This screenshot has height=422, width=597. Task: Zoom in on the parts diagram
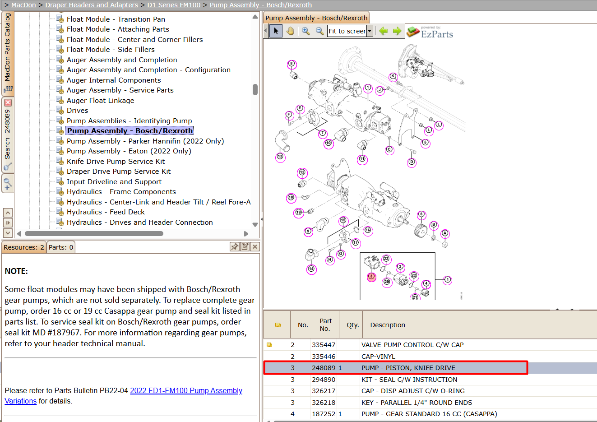click(306, 31)
